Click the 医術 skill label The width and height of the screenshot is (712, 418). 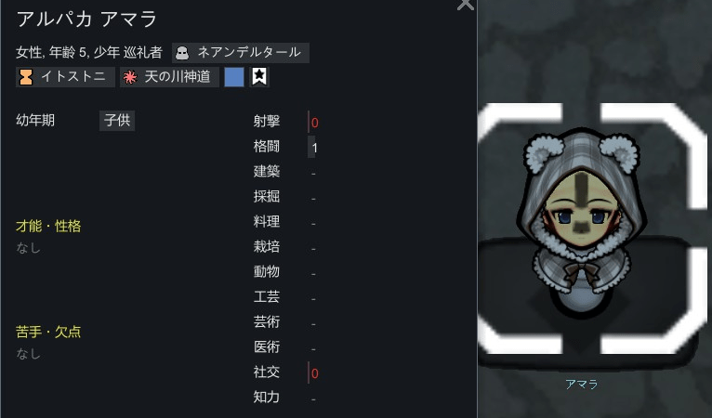point(267,347)
